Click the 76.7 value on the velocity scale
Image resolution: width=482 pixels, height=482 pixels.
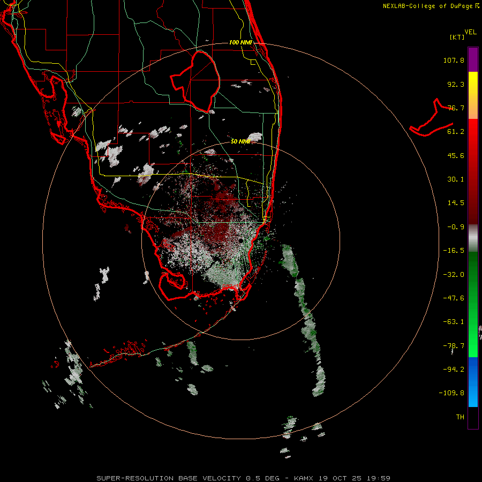pyautogui.click(x=456, y=108)
